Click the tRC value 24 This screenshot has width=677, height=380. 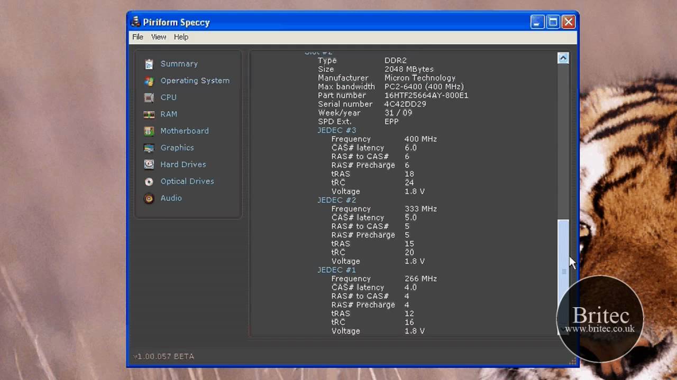[x=409, y=183]
